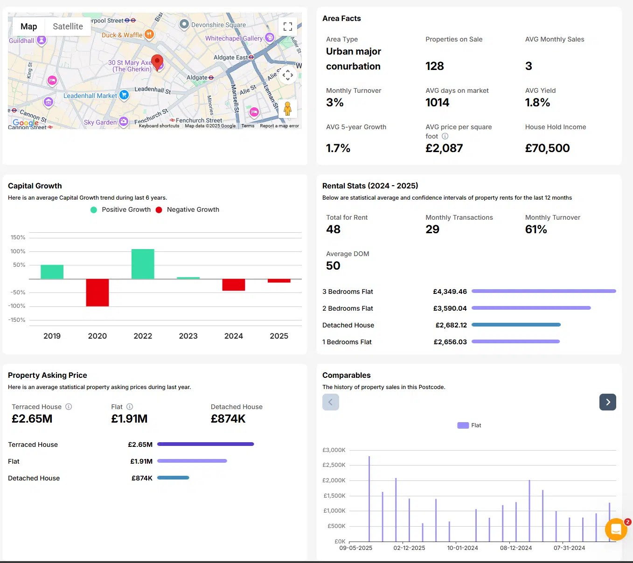Image resolution: width=633 pixels, height=563 pixels.
Task: Click the £4,349.46 rent amount
Action: [x=450, y=292]
